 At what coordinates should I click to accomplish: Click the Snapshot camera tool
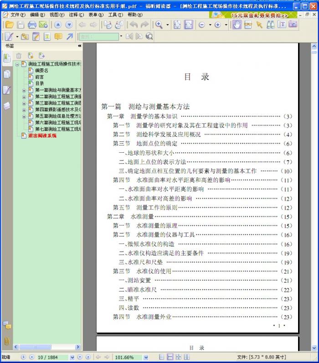(x=293, y=25)
